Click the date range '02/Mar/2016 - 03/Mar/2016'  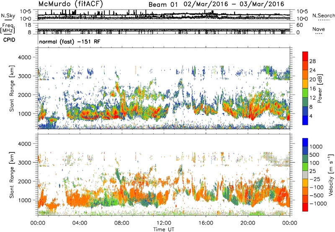tap(234, 4)
